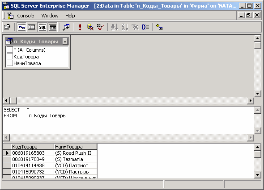Image resolution: width=264 pixels, height=190 pixels.
Task: Toggle Show Results Pane button
Action: click(x=53, y=27)
